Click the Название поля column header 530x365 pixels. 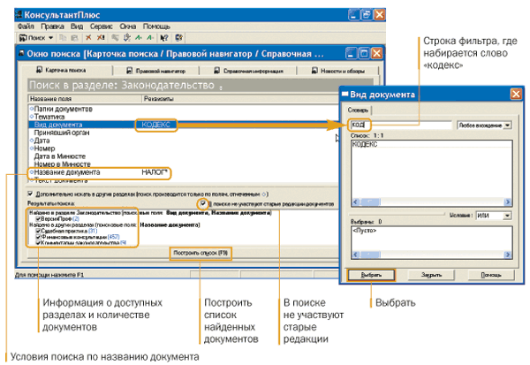tap(85, 98)
